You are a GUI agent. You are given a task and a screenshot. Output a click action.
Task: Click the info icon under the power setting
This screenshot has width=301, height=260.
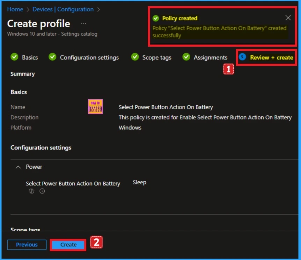(42, 191)
